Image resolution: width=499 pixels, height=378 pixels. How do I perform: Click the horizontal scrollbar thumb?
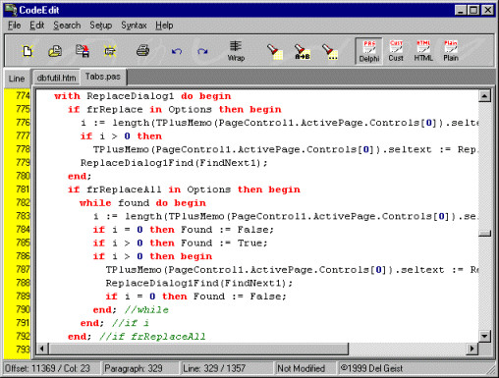[x=198, y=349]
